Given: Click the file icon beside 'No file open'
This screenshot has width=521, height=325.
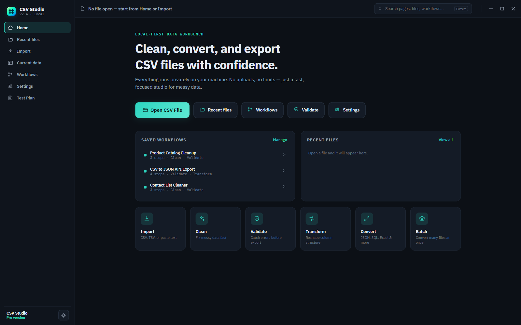Looking at the screenshot, I should [x=83, y=9].
